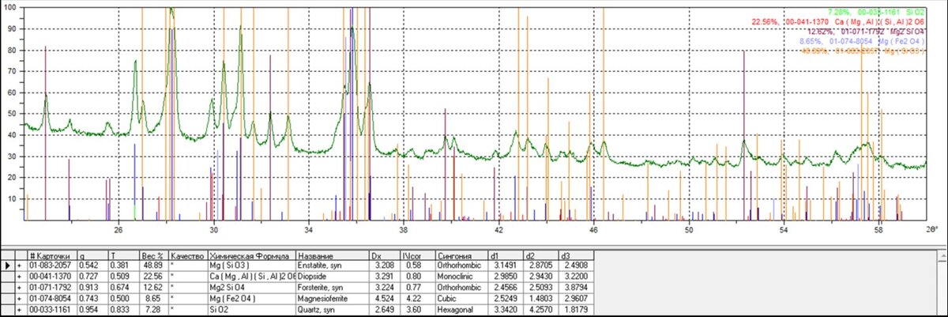Click the 'Forsterite, syn' name cell
Viewport: 948px width, 317px height.
tap(333, 289)
